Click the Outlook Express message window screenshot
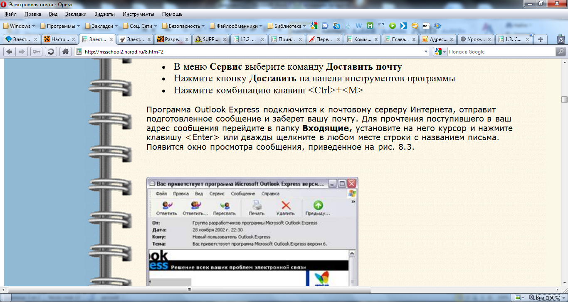The width and height of the screenshot is (568, 302). point(252,231)
